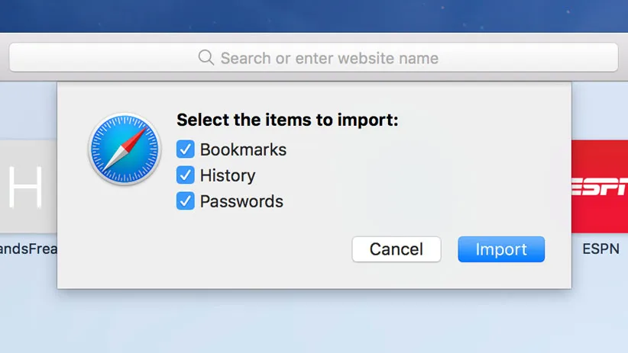The width and height of the screenshot is (628, 353).
Task: Open the gray H favorites tile
Action: 28,187
